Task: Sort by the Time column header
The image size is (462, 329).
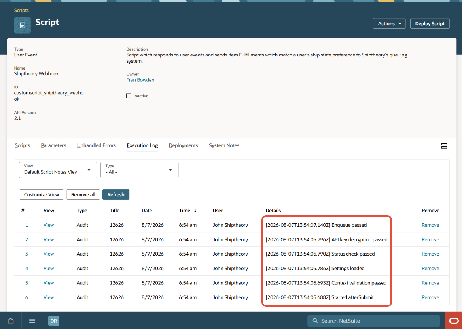Action: (184, 211)
